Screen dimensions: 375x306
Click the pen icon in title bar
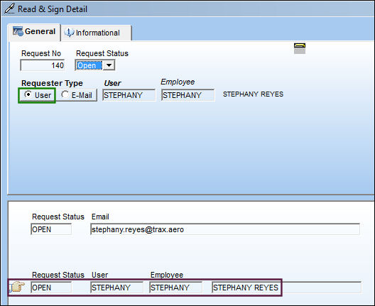tap(10, 9)
